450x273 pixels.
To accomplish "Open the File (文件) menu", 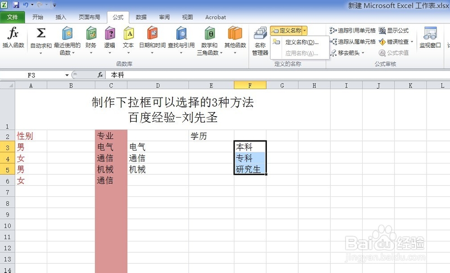I will (x=13, y=17).
